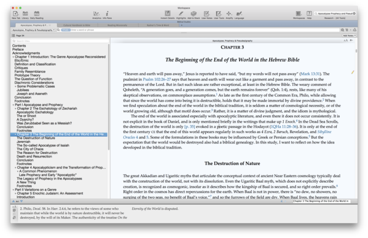Select Death and Resurrection in contents
The image size is (368, 238).
[x=34, y=156]
